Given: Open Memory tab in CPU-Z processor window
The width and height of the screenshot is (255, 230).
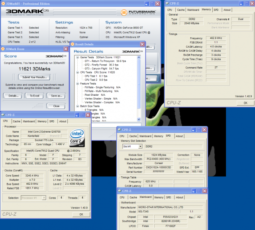Looking at the screenshot, I should click(42, 122).
